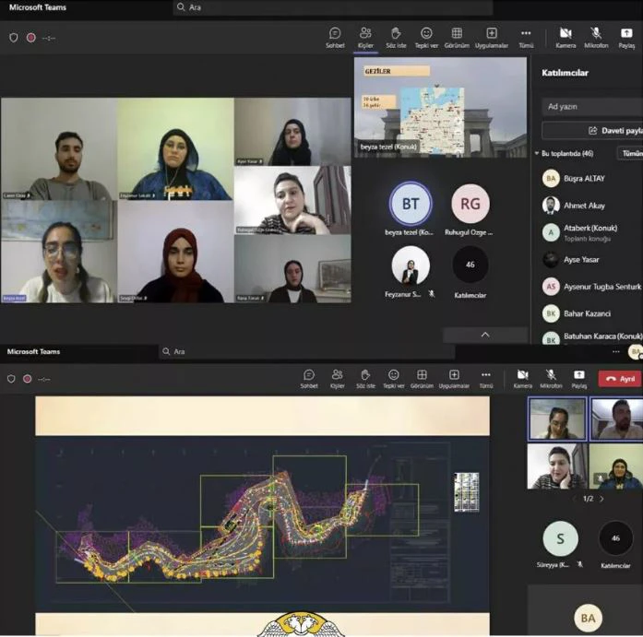Click three-dots menu in bottom title bar
Screen dimensions: 643x637
tap(616, 351)
